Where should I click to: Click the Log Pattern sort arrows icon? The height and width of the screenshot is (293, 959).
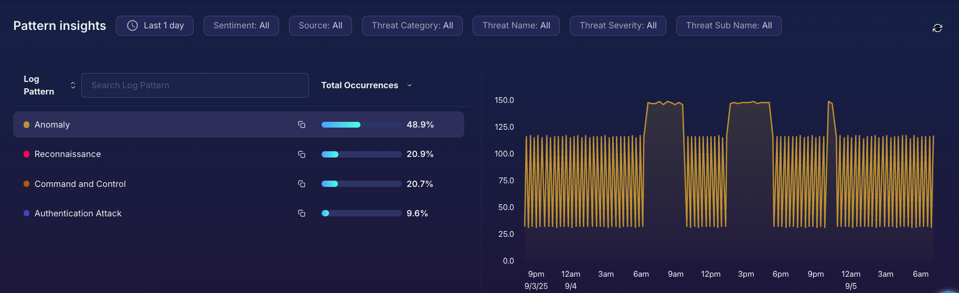(x=73, y=85)
